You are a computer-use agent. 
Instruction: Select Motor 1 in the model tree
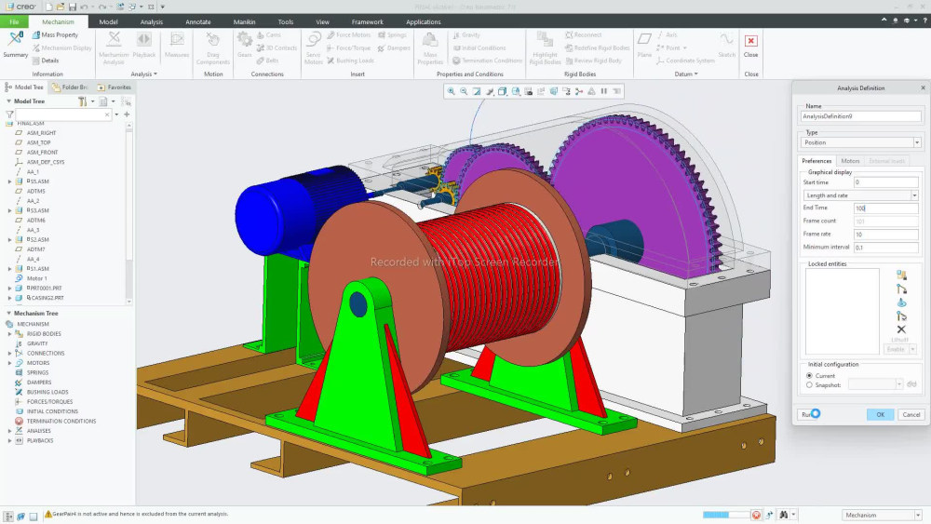[x=37, y=278]
